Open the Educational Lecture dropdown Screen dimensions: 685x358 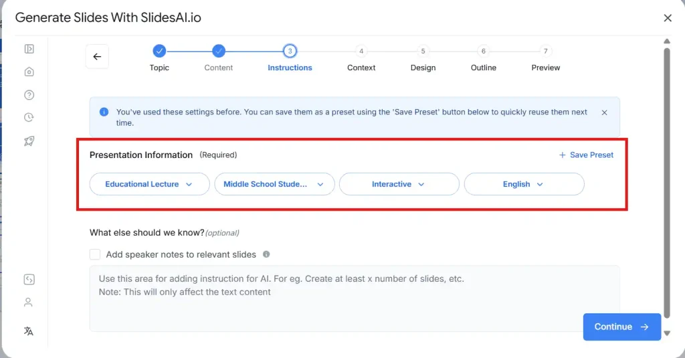pos(149,184)
